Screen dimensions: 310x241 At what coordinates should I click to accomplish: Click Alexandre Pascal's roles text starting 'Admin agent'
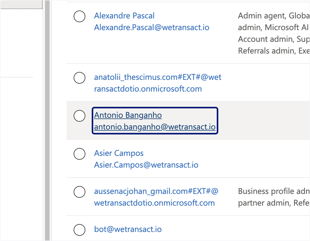pos(274,33)
